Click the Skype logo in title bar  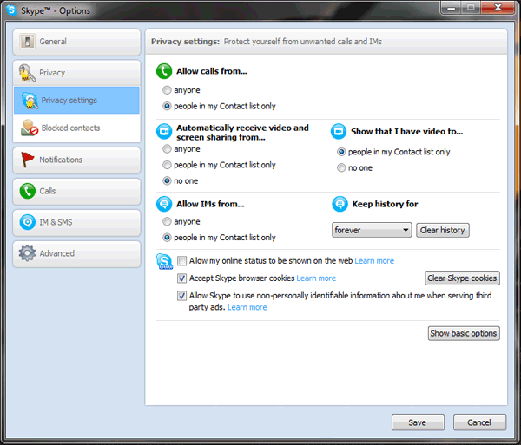click(10, 8)
